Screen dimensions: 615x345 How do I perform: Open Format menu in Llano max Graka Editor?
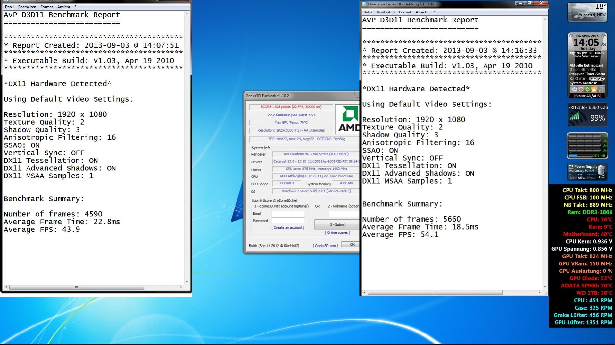pos(405,12)
